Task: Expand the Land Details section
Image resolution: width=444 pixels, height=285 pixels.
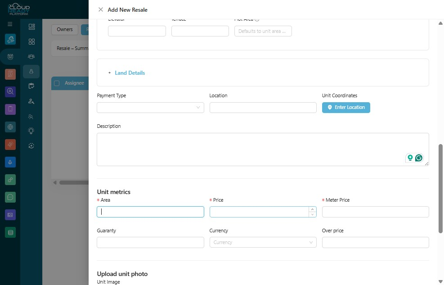Action: point(130,73)
